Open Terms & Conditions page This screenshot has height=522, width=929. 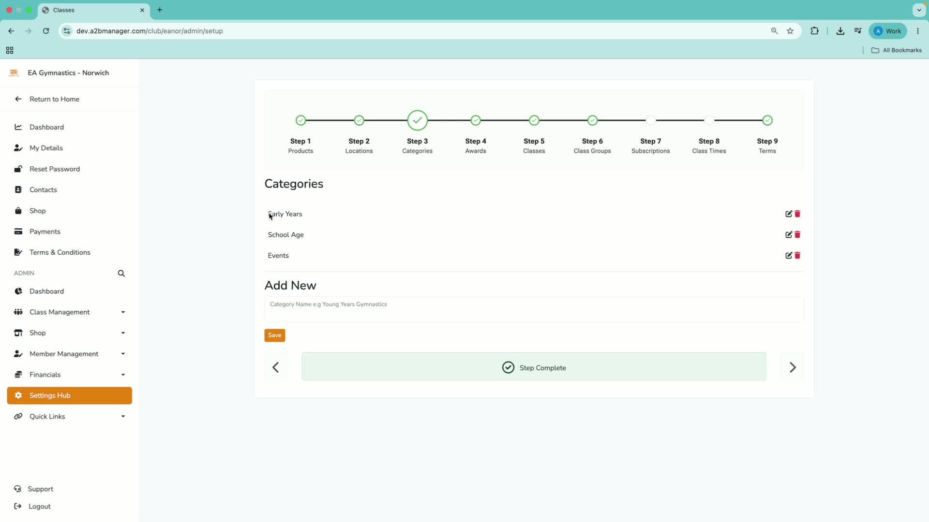tap(60, 252)
